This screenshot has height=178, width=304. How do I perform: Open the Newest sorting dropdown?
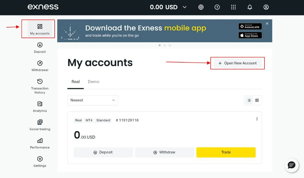point(93,100)
